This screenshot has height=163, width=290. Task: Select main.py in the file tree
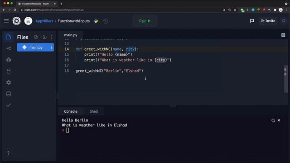click(35, 48)
